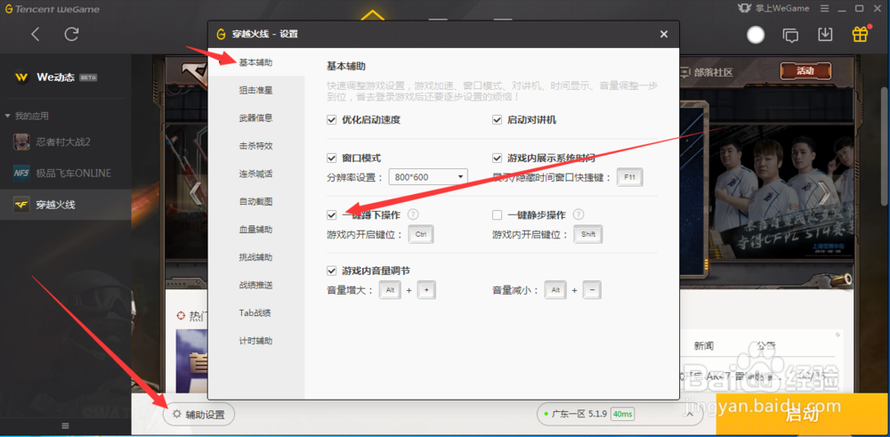The width and height of the screenshot is (890, 437).
Task: Click the yellow 启动 launch button
Action: [803, 414]
